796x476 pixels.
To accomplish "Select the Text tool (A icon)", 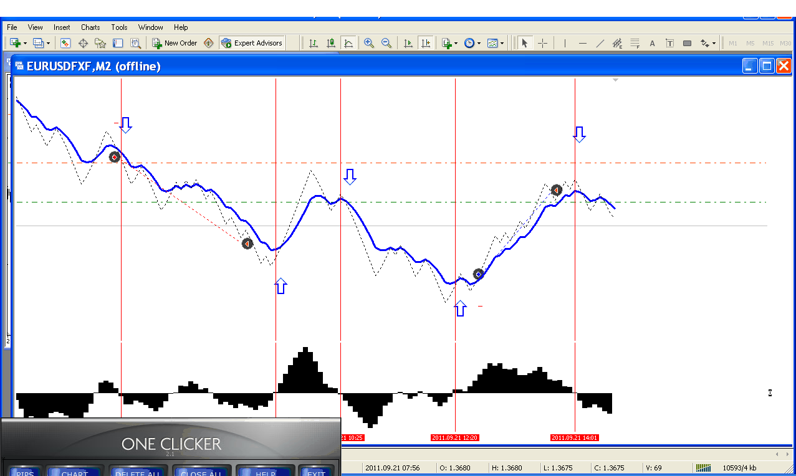I will click(653, 43).
